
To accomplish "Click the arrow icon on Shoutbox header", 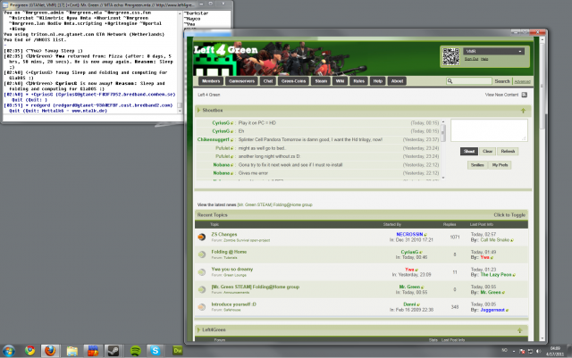I will (x=523, y=111).
